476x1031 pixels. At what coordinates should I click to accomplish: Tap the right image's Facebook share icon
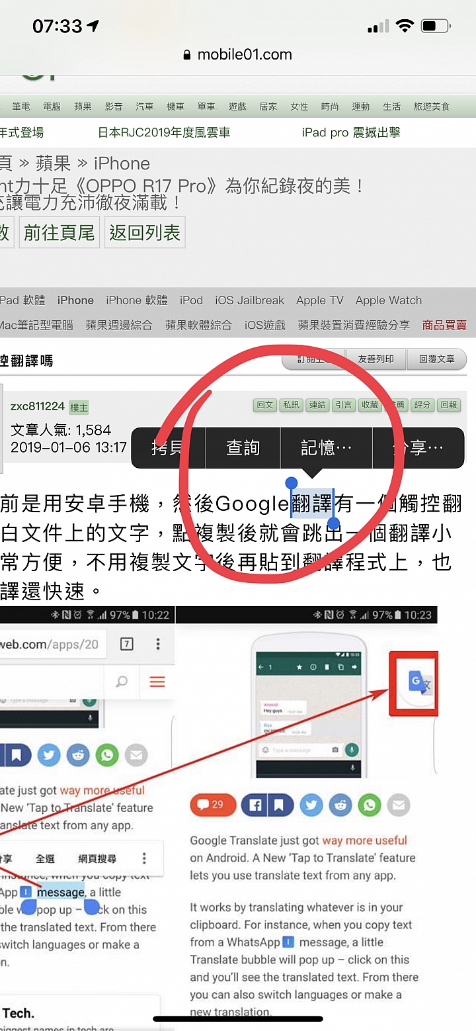[x=254, y=805]
